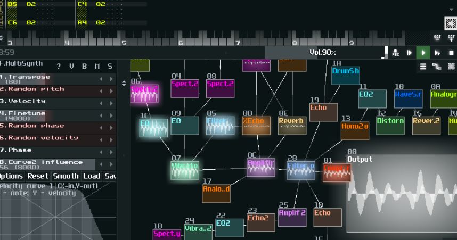The image size is (457, 240).
Task: Open the module view hamburger menu
Action: coord(423,67)
